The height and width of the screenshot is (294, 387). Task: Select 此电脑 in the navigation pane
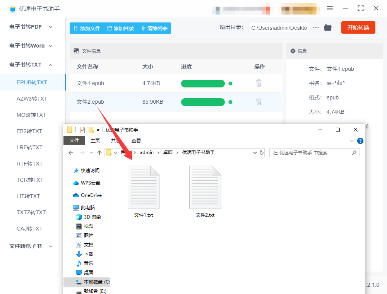[x=84, y=207]
